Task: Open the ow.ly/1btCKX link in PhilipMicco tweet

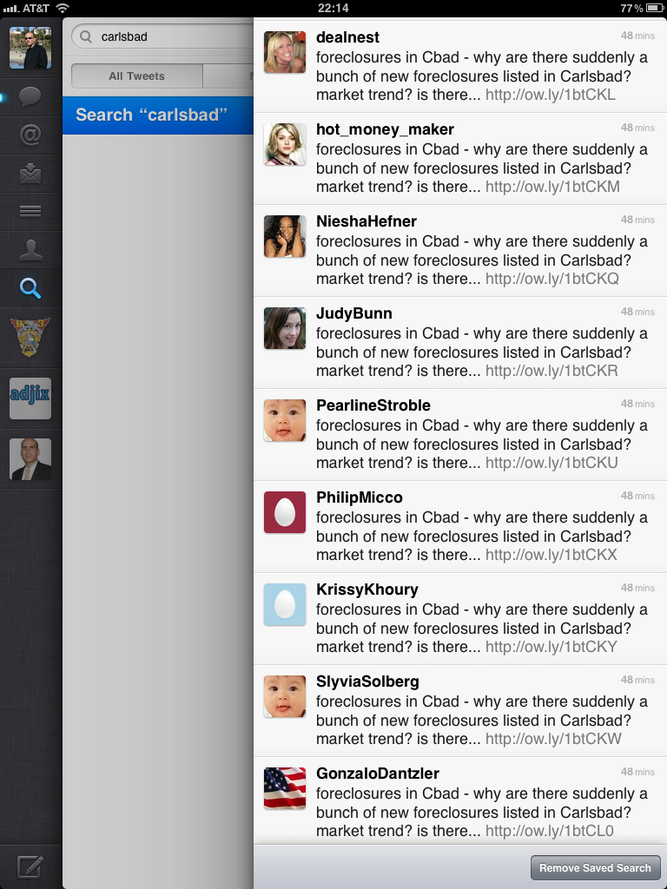Action: click(551, 555)
